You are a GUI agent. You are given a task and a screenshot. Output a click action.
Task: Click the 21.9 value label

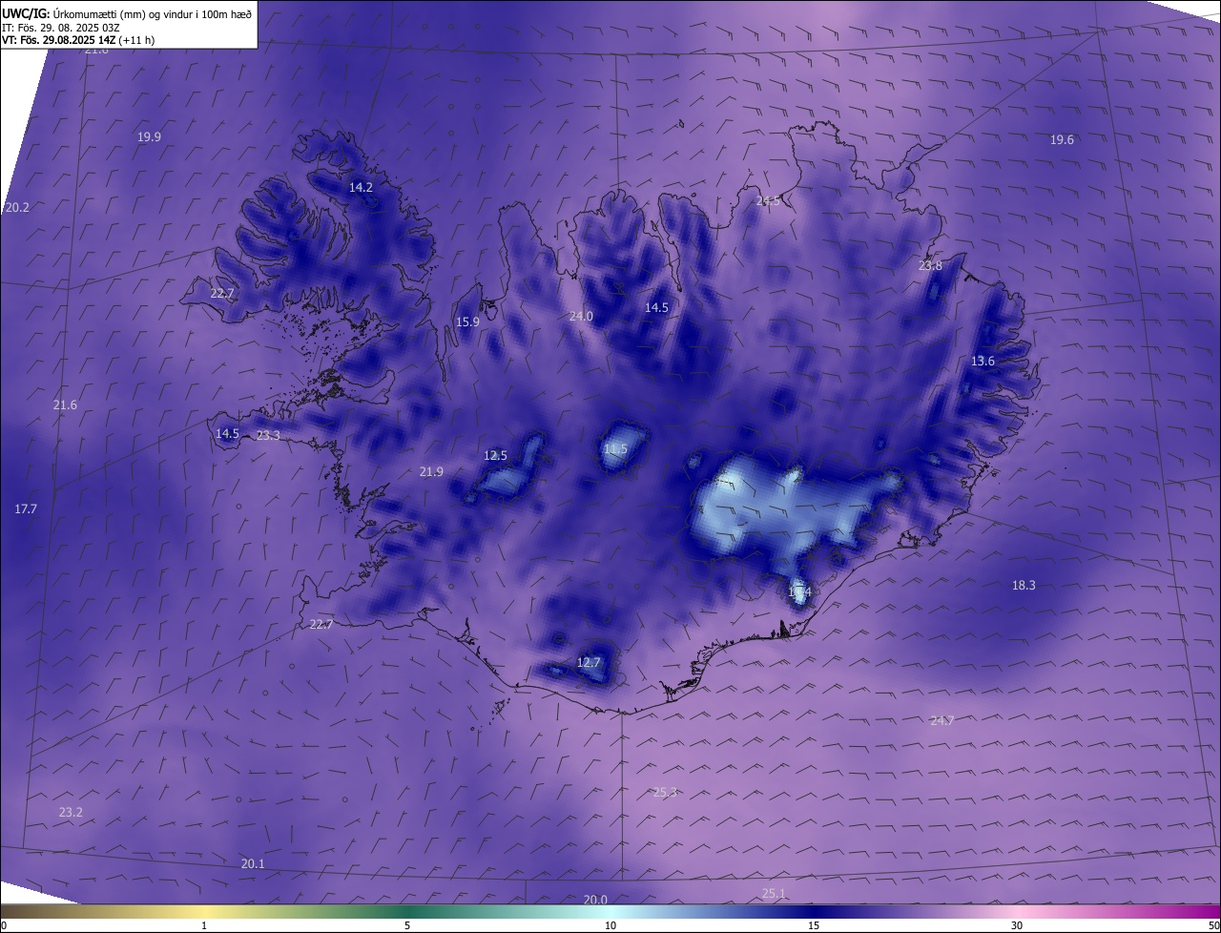431,472
